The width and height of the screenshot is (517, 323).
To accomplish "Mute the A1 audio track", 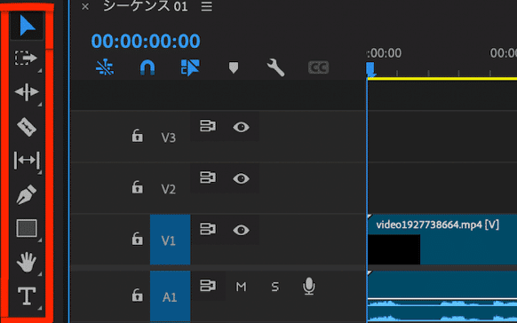I will click(x=241, y=287).
